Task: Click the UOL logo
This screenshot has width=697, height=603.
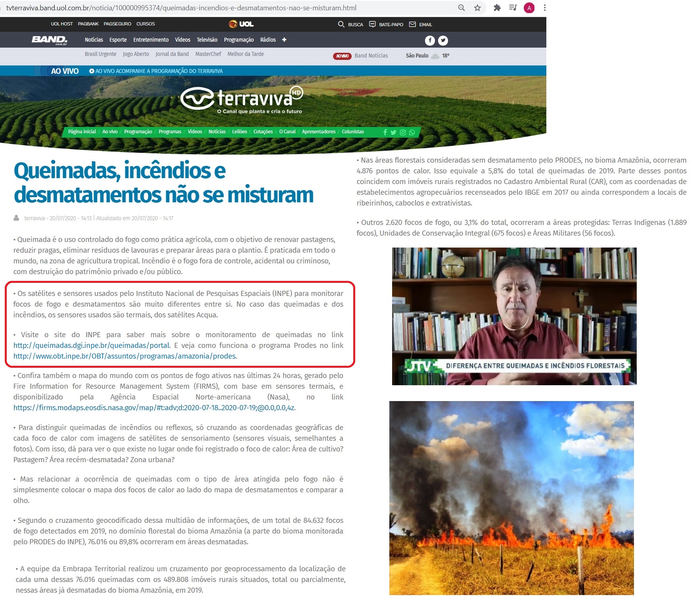Action: pyautogui.click(x=241, y=24)
